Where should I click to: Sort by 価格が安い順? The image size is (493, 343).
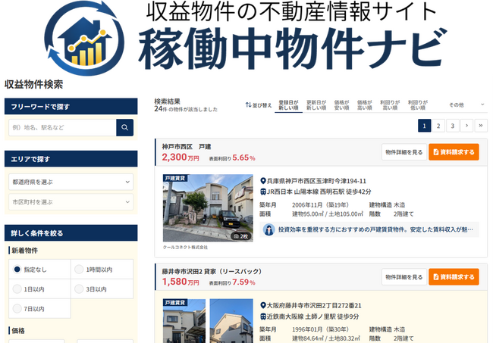[341, 104]
